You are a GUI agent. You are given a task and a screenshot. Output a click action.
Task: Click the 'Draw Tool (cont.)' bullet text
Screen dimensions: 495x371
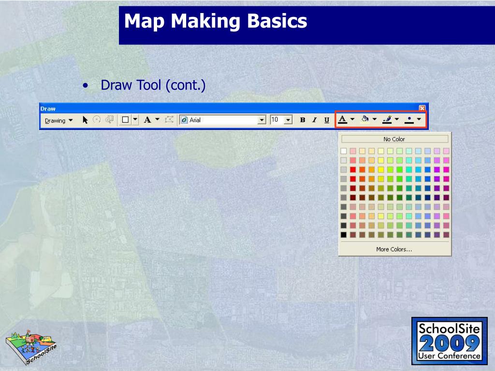tap(153, 85)
